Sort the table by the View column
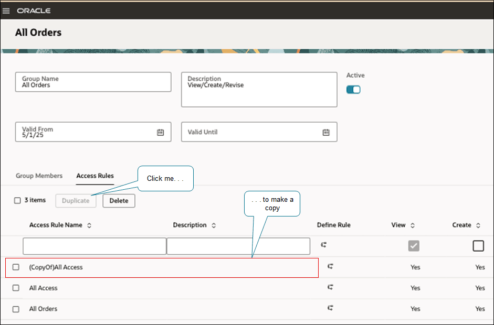Viewport: 494px width, 325px height. coord(413,225)
